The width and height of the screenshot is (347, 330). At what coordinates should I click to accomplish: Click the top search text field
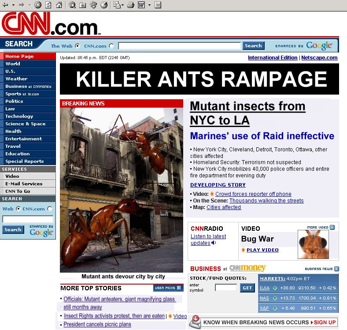click(180, 46)
